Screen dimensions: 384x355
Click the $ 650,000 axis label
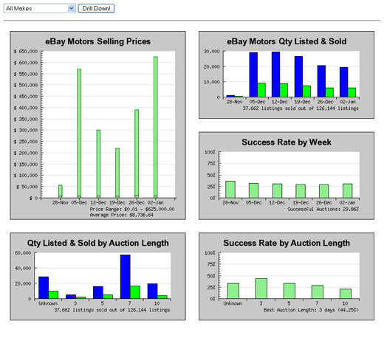pyautogui.click(x=26, y=52)
